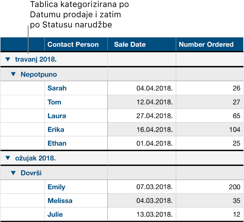Select the quantity cell showing 200
This screenshot has height=222, width=244.
pos(235,187)
